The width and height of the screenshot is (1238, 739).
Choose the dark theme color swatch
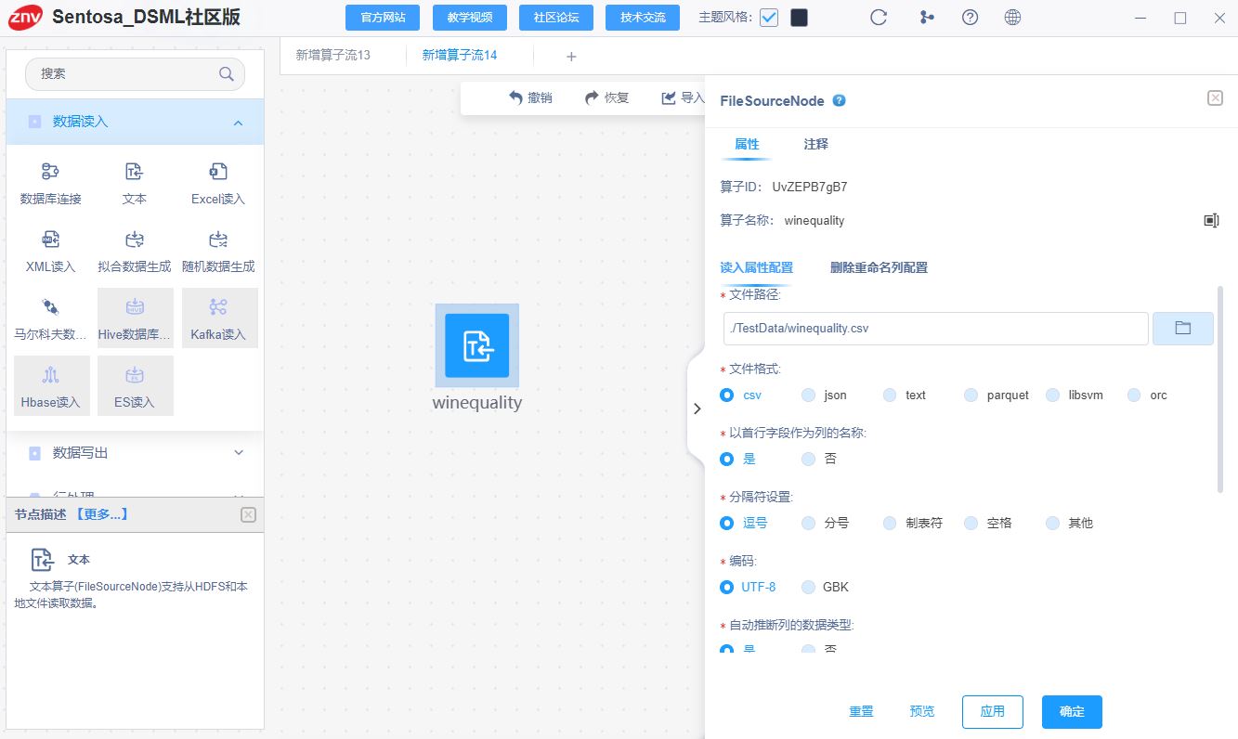[x=799, y=18]
